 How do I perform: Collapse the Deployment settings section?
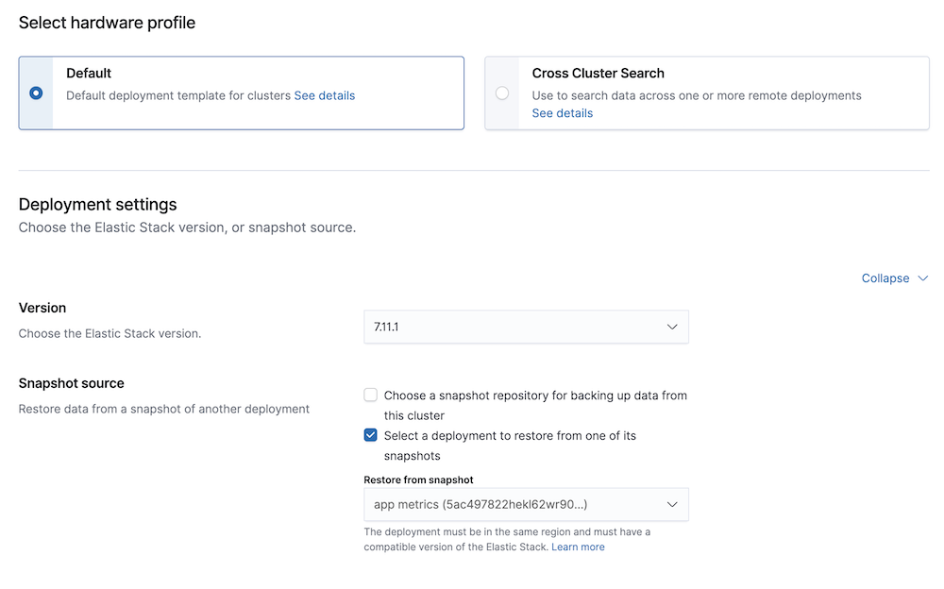884,278
